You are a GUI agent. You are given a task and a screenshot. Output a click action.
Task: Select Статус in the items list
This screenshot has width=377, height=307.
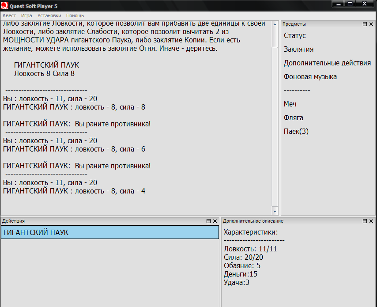pyautogui.click(x=294, y=36)
